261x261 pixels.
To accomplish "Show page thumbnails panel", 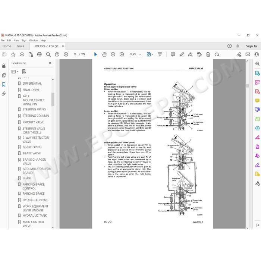I will 4,75.
